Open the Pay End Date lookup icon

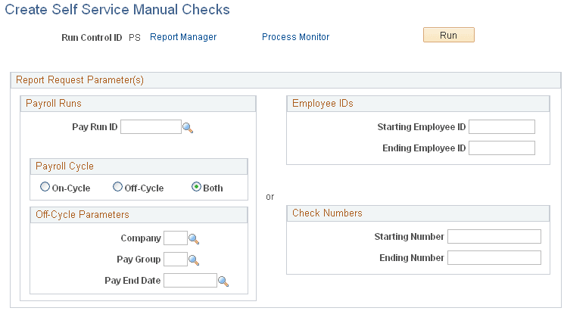click(x=223, y=281)
